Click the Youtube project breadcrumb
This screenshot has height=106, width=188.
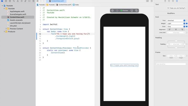[41, 5]
